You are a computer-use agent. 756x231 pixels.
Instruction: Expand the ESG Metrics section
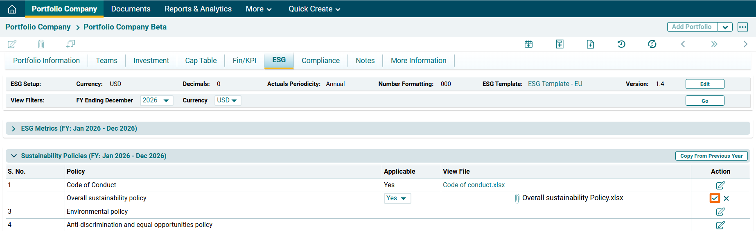point(14,129)
